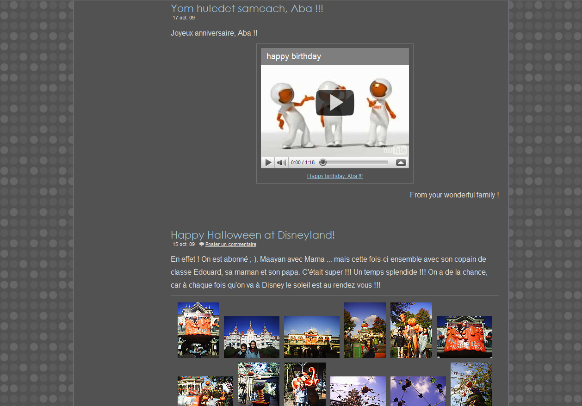Screen dimensions: 582x406
Task: Open the pink Disneyland Hotel thumbnail
Action: pyautogui.click(x=251, y=337)
